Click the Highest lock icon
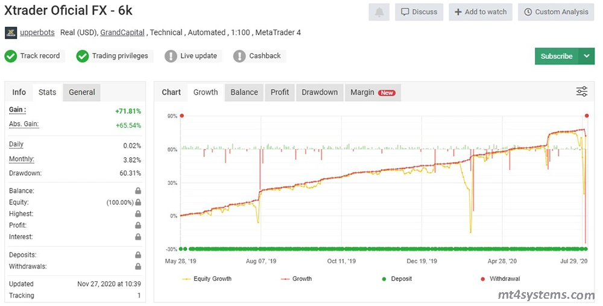Screen dimensions: 603x306 [x=138, y=214]
